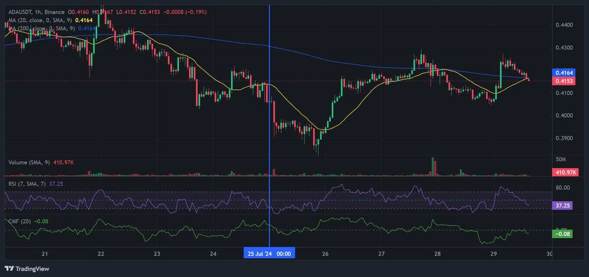589x277 pixels.
Task: Click the 0.4100 price axis tick
Action: click(x=563, y=93)
